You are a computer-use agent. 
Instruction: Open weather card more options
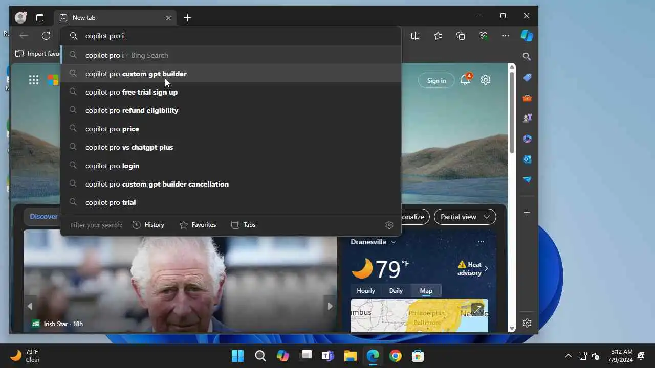tap(481, 242)
